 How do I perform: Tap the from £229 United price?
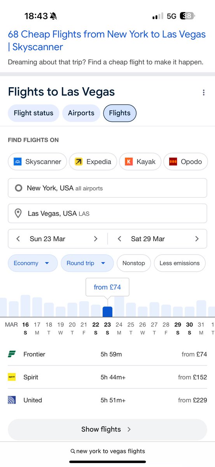tap(192, 400)
